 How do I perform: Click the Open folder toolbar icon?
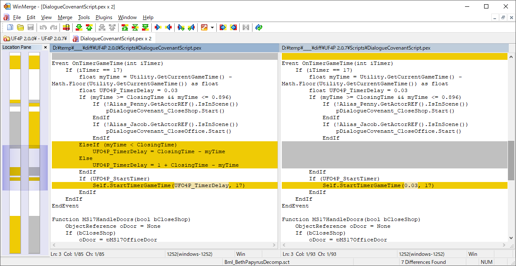pos(20,28)
